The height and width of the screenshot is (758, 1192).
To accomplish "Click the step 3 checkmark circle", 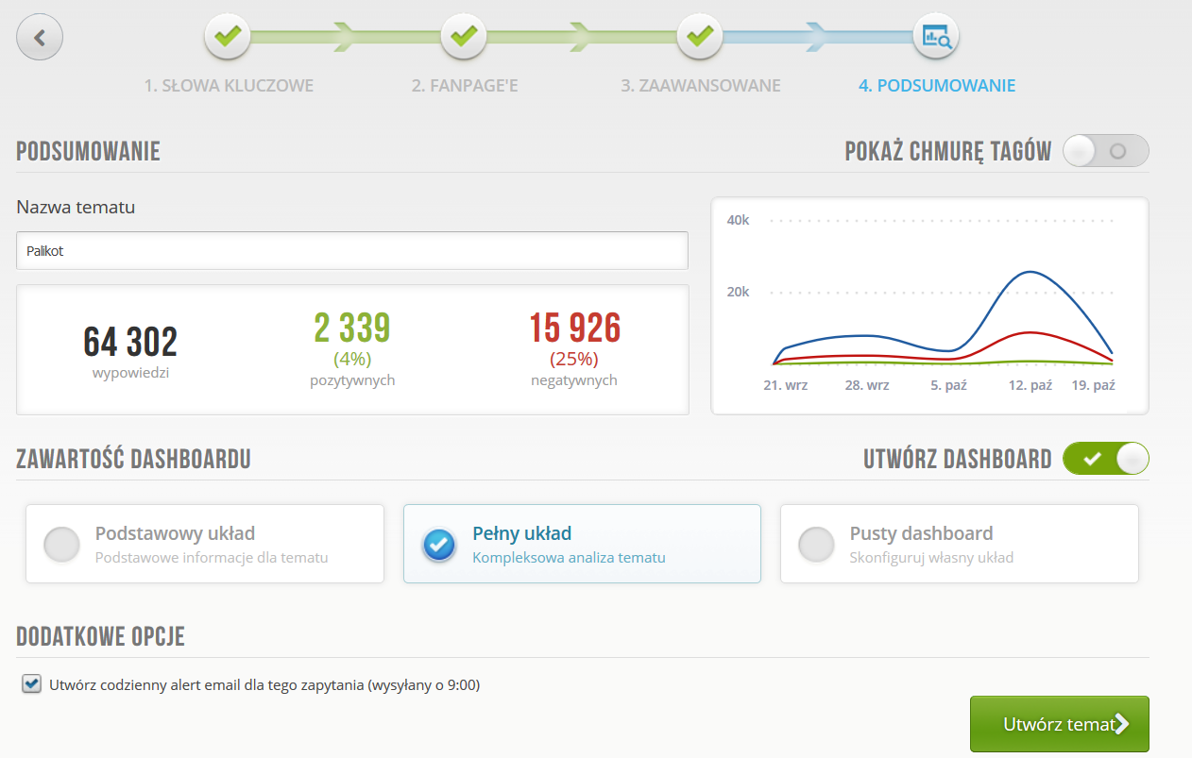I will [700, 37].
